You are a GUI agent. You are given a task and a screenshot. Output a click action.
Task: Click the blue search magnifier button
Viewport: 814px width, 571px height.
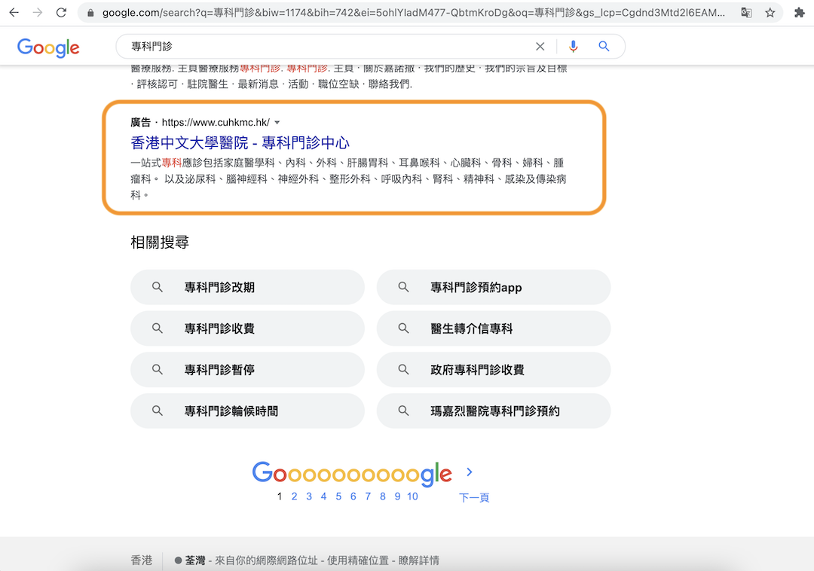pyautogui.click(x=604, y=47)
